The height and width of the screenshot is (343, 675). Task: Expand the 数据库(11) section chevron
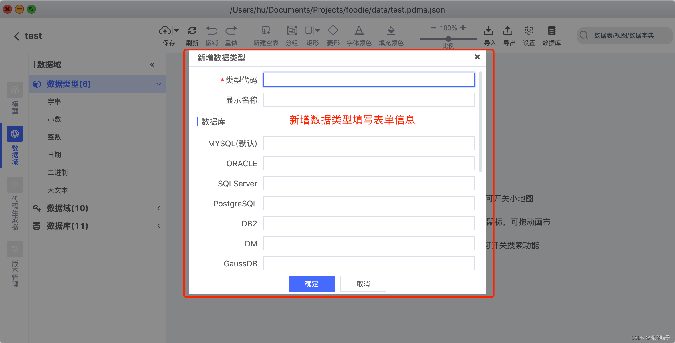158,226
